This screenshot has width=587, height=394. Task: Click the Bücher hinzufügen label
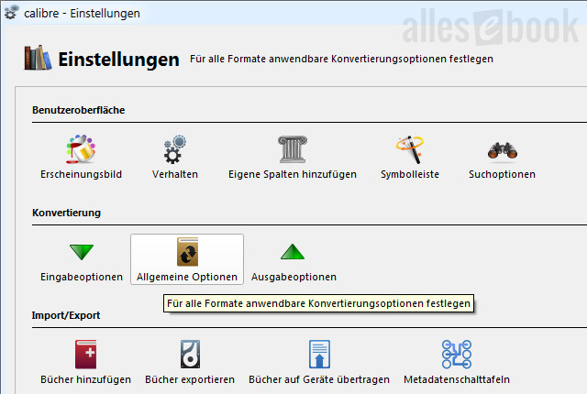85,379
